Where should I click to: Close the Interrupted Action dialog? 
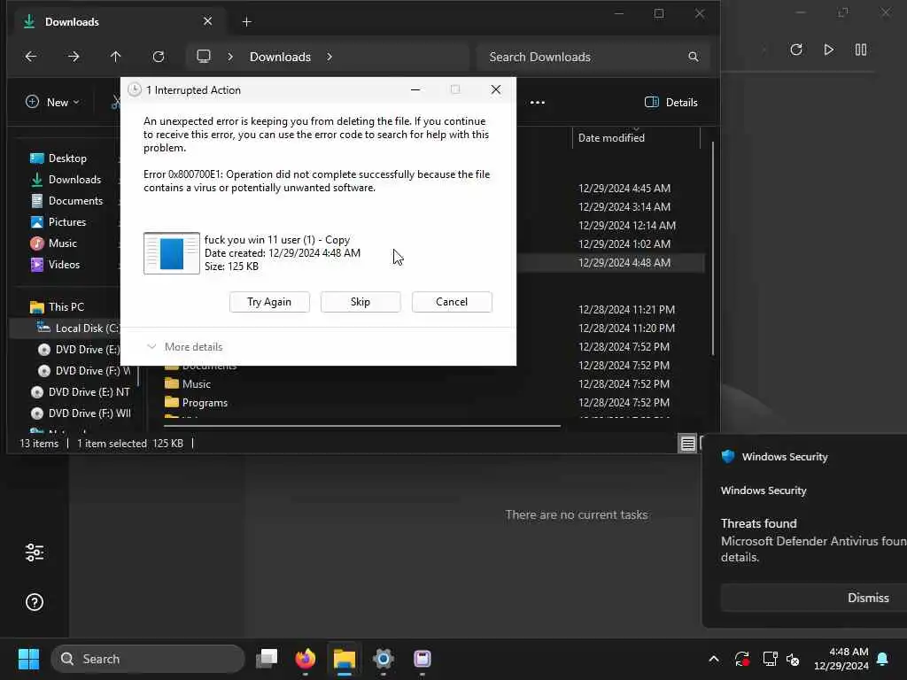(496, 89)
